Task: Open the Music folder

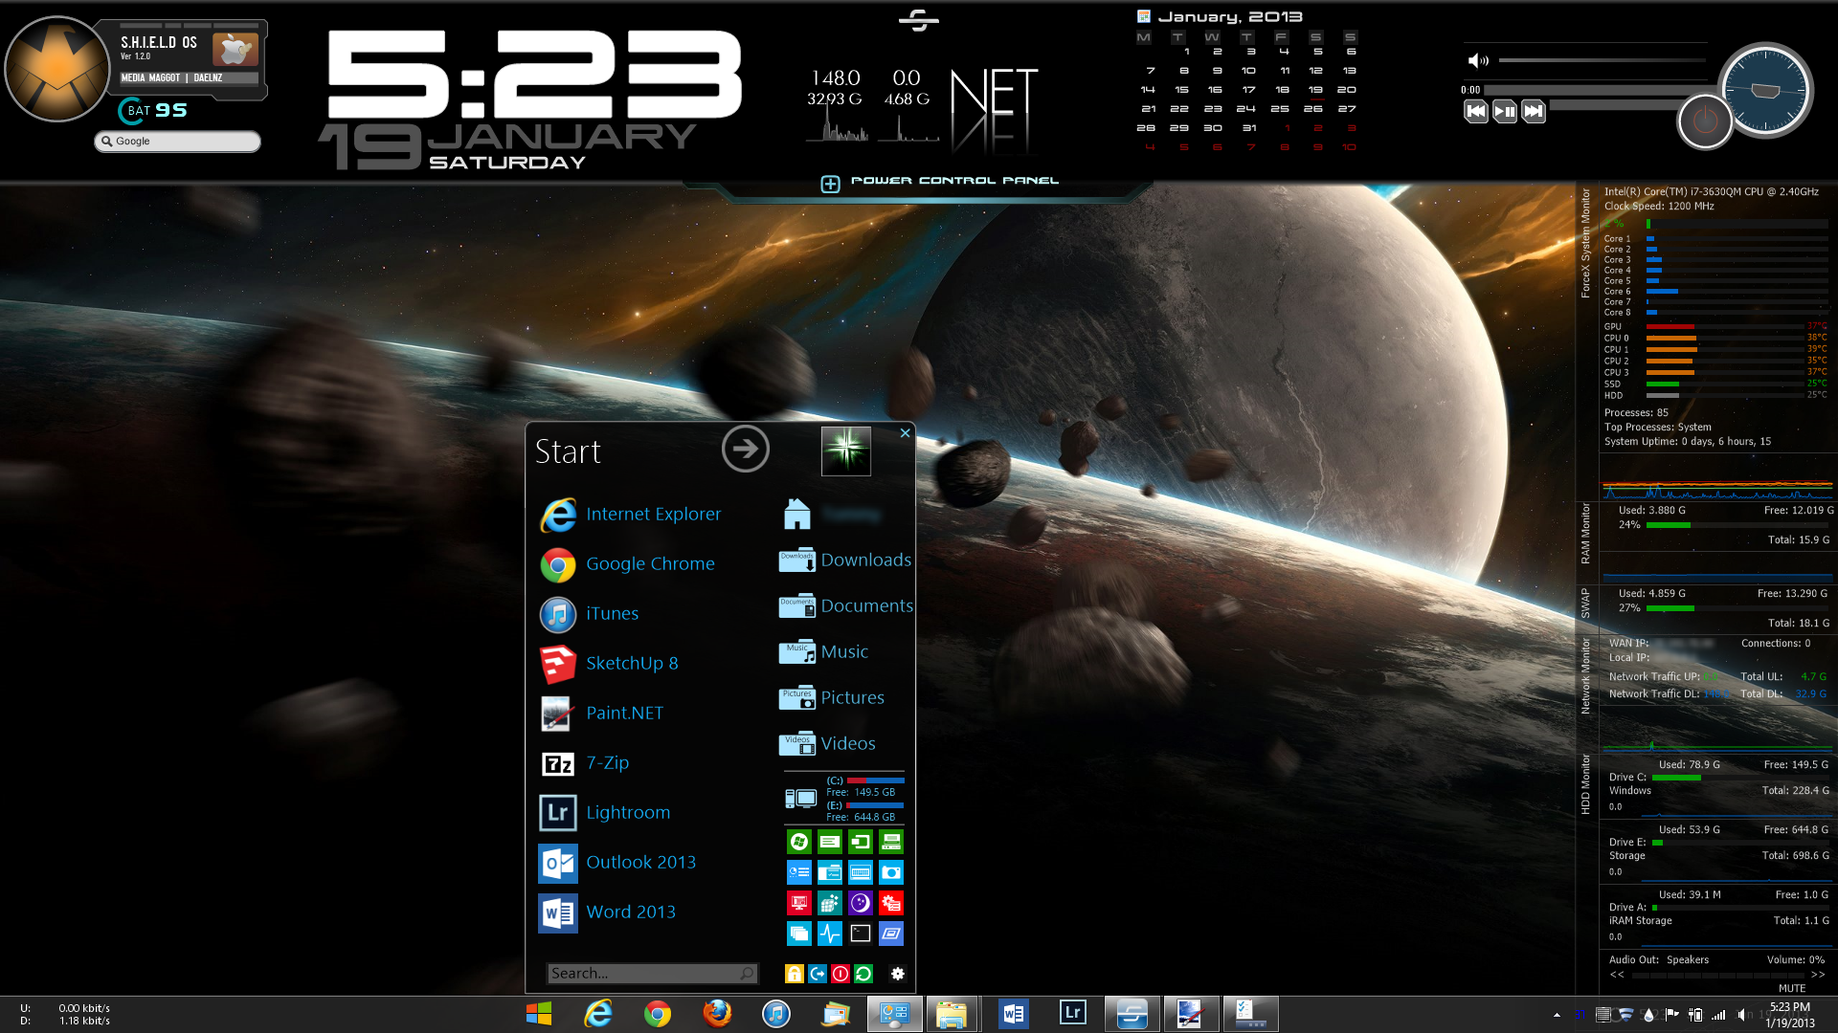Action: click(x=823, y=652)
